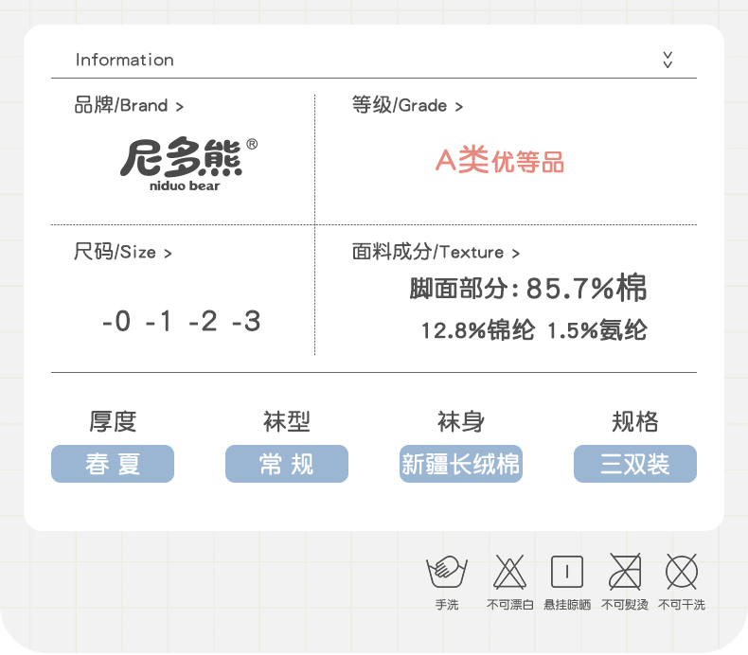Image resolution: width=748 pixels, height=655 pixels.
Task: Click the do-not-iron (不可熨烫) icon
Action: [625, 572]
